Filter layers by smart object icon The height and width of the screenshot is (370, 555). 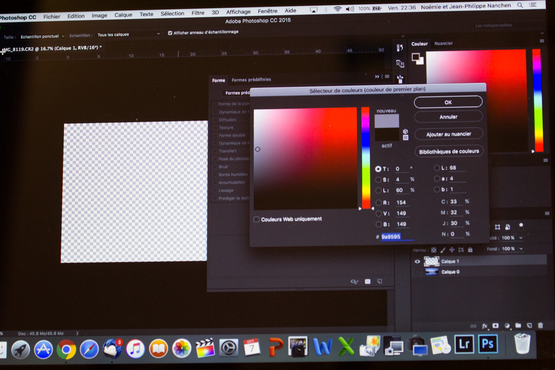pos(507,227)
